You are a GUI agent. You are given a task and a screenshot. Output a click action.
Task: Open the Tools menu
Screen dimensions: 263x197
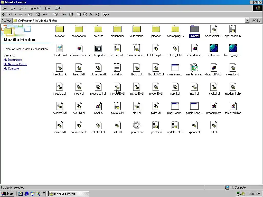point(48,8)
